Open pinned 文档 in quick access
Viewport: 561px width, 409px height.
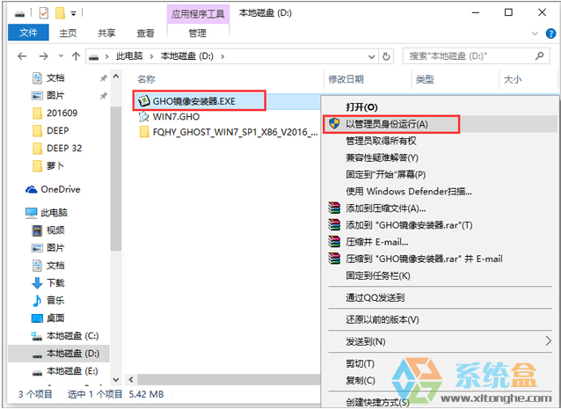(x=55, y=78)
